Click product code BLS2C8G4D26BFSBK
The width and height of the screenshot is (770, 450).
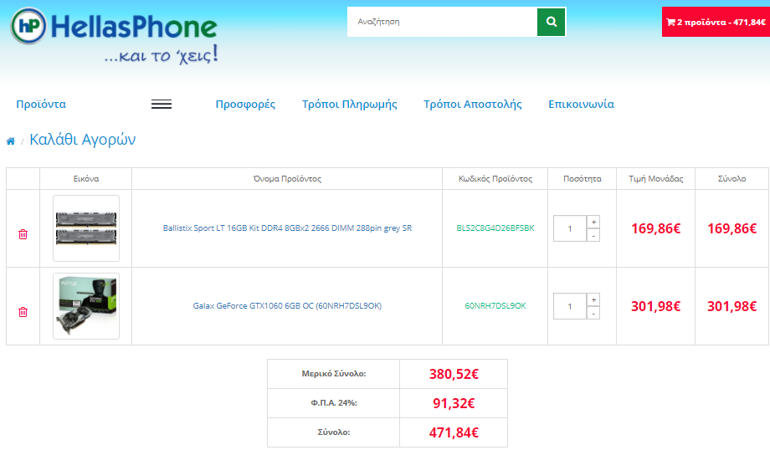(x=495, y=228)
